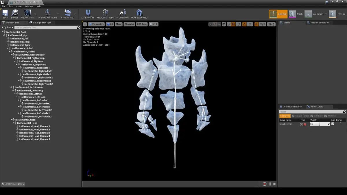Click the LOD Auto button

coord(142,24)
